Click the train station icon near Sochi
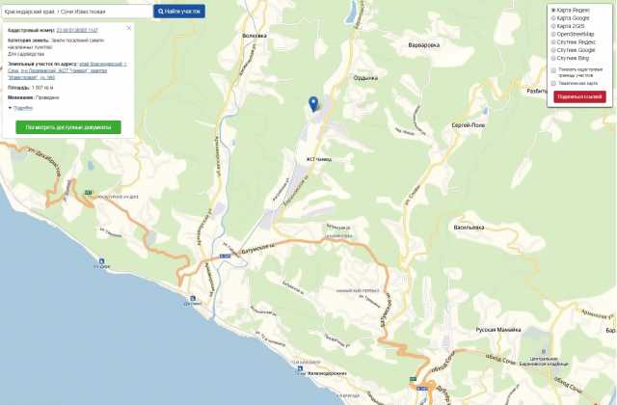Screen dimensions: 617x405 tap(300, 368)
